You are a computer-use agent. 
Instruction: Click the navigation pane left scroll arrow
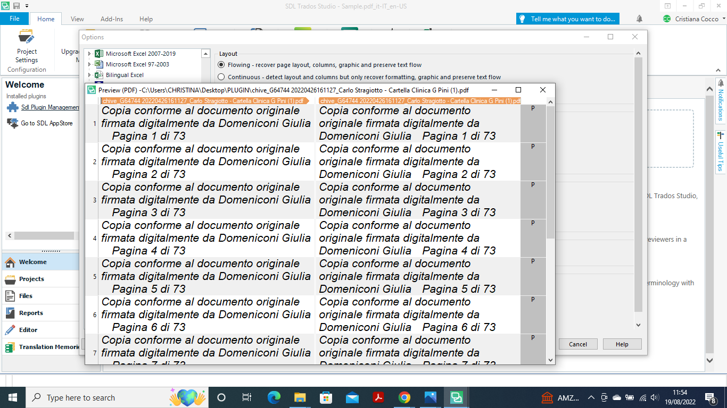pos(10,235)
